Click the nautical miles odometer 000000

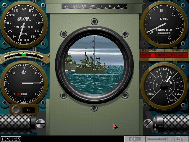[164, 33]
